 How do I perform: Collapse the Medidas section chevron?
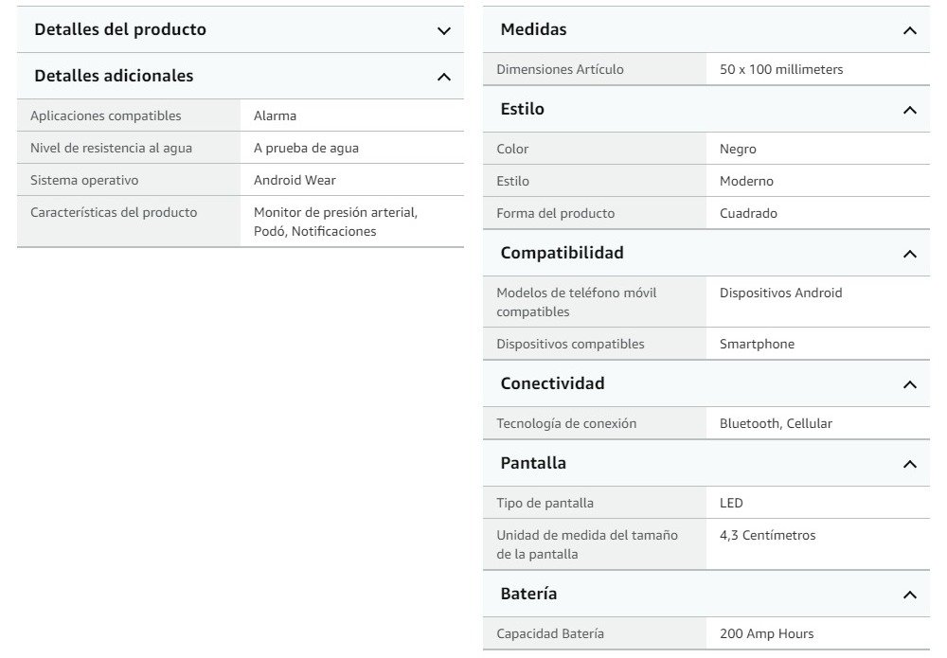[x=910, y=30]
